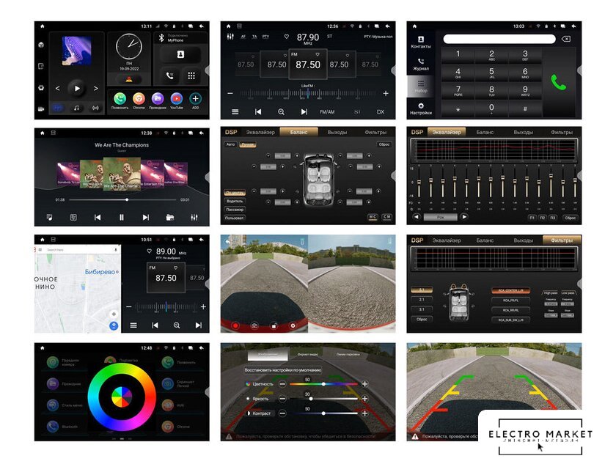Click the snapshot camera icon in camera view
The height and width of the screenshot is (464, 616).
click(x=254, y=325)
